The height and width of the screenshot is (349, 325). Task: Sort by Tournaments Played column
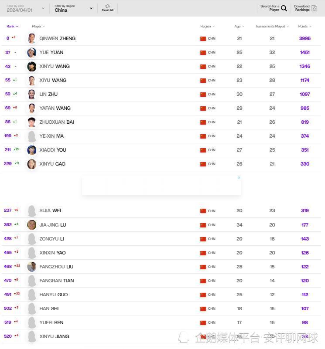(272, 26)
